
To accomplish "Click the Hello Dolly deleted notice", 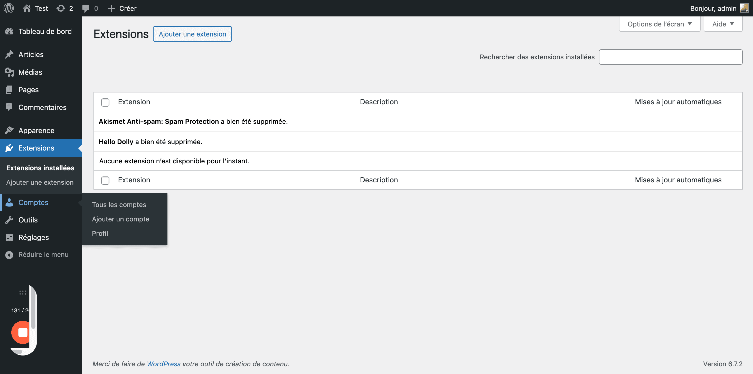I will click(418, 142).
